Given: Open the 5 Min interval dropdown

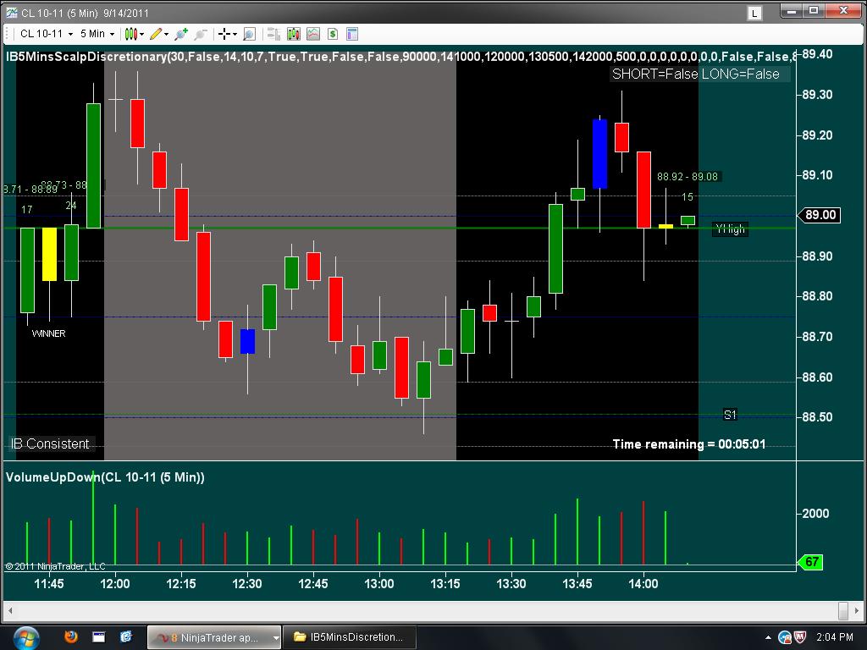Looking at the screenshot, I should (x=97, y=34).
